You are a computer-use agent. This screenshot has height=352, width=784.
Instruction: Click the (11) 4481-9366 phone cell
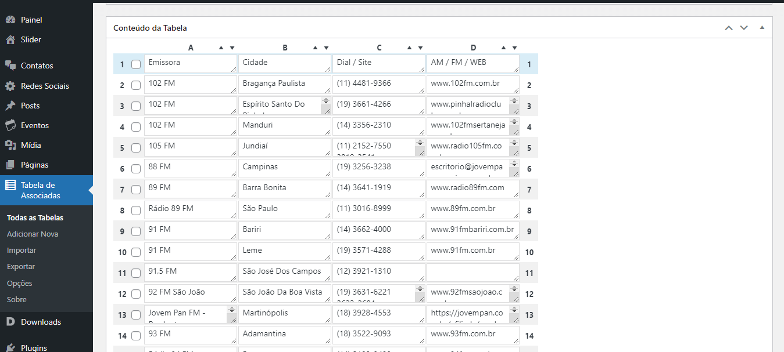(379, 85)
